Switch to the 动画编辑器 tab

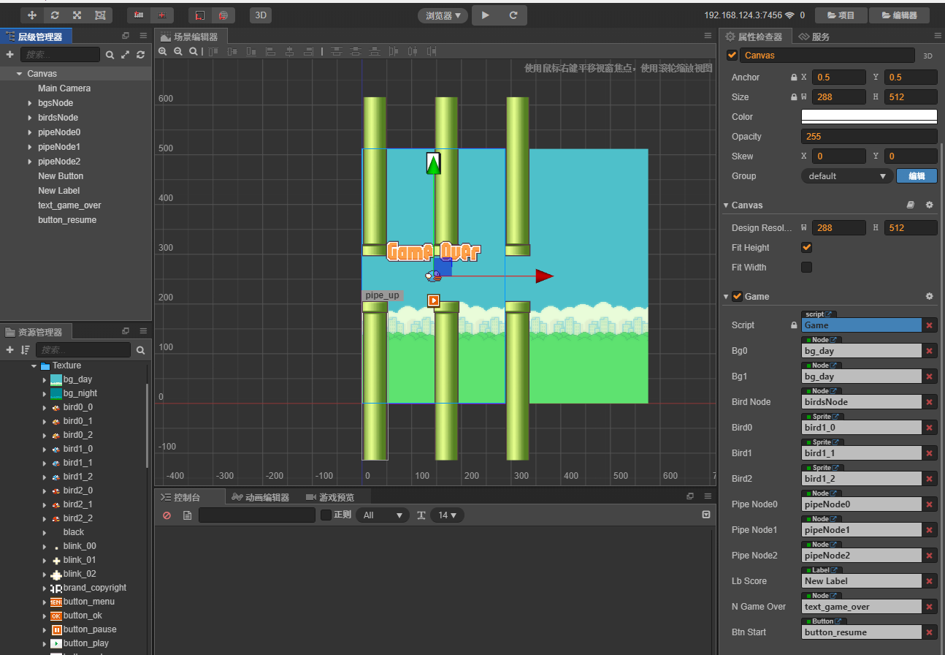pos(261,497)
